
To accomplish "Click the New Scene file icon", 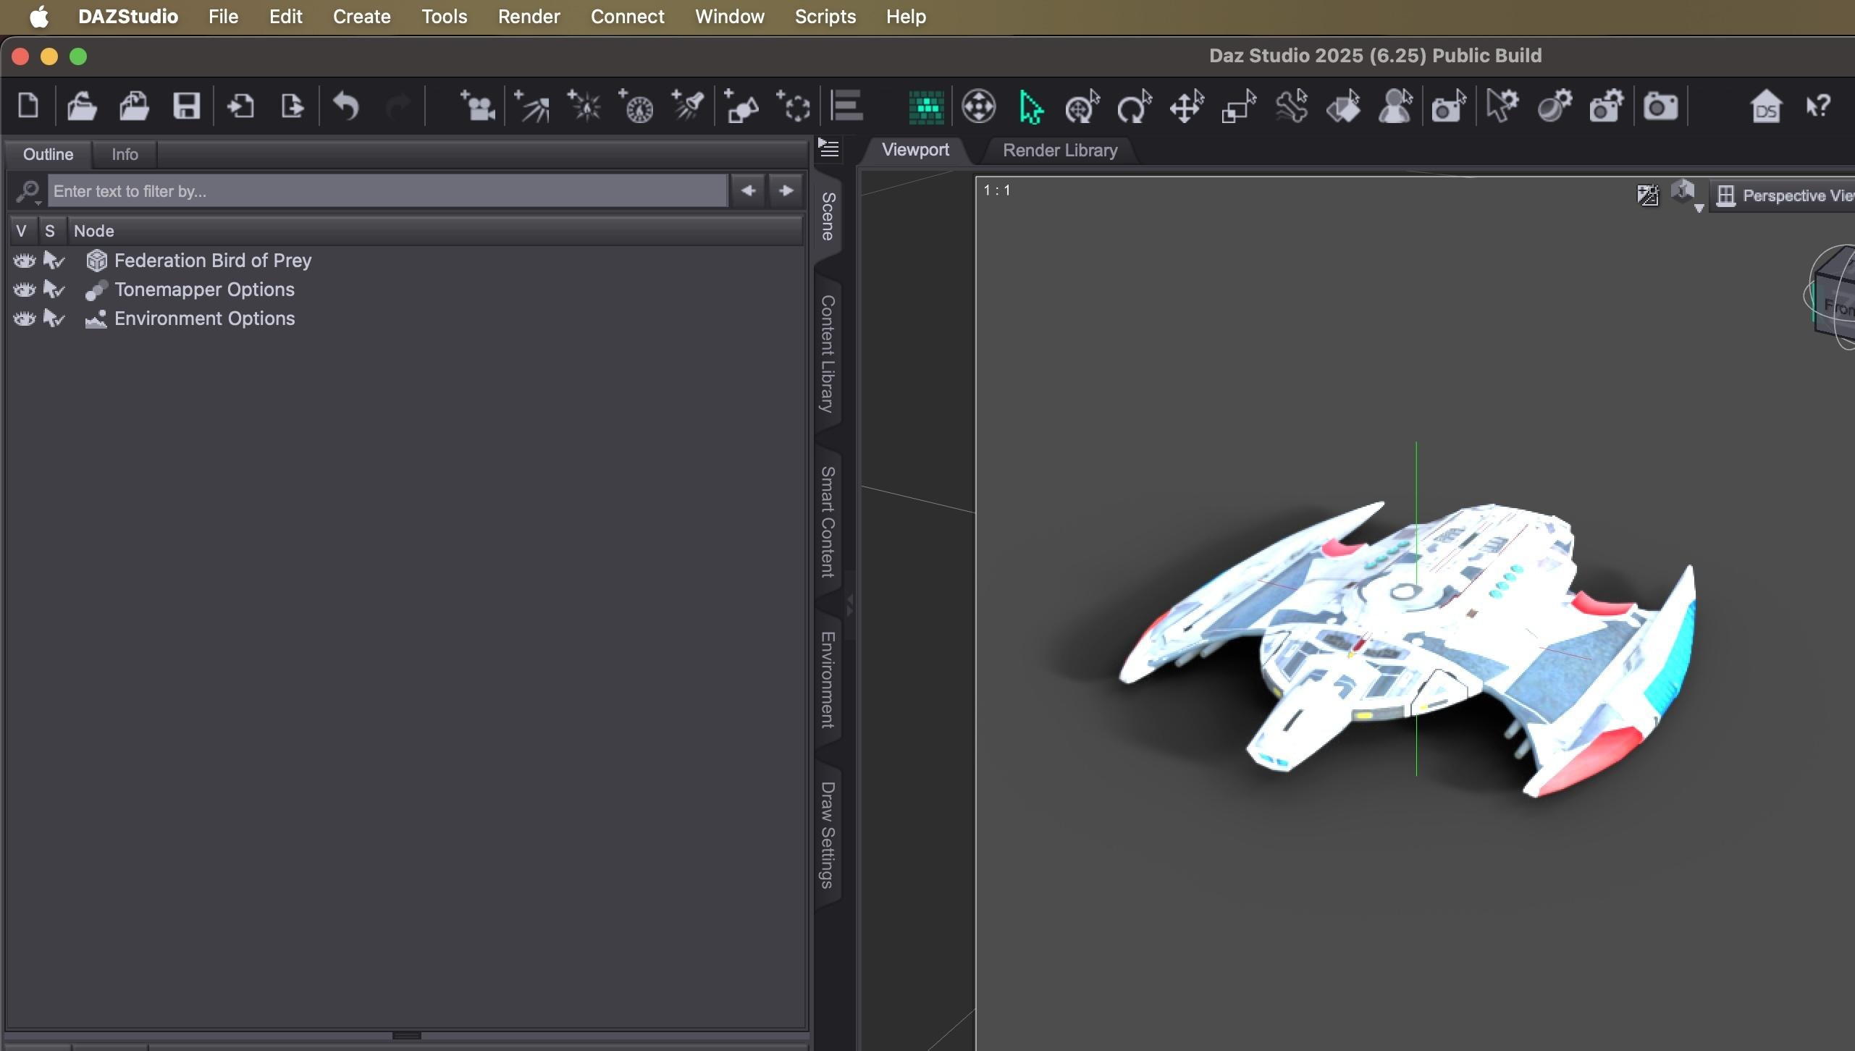I will (28, 106).
